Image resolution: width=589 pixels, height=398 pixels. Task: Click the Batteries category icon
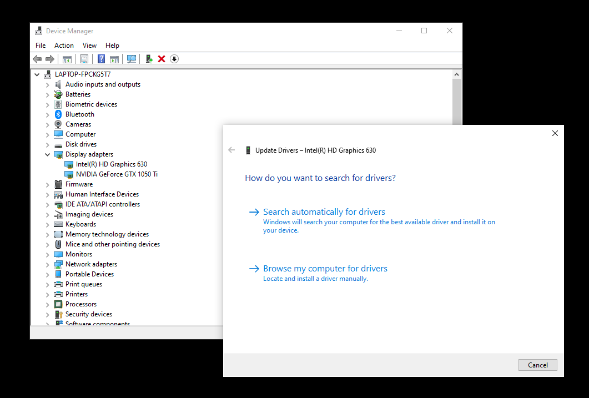click(58, 94)
